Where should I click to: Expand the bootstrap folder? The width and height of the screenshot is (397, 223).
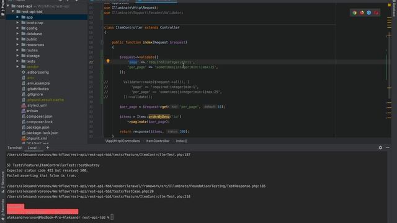17,23
